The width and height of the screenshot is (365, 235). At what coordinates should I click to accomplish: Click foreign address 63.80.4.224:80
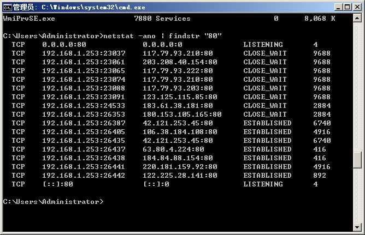tap(173, 149)
